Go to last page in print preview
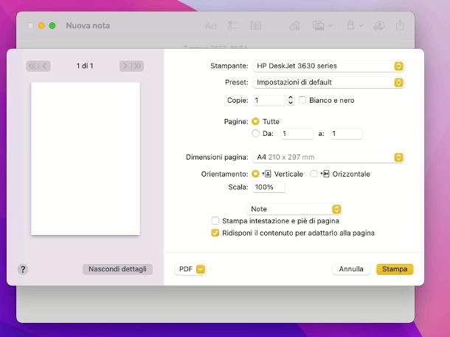The image size is (450, 337). click(138, 66)
